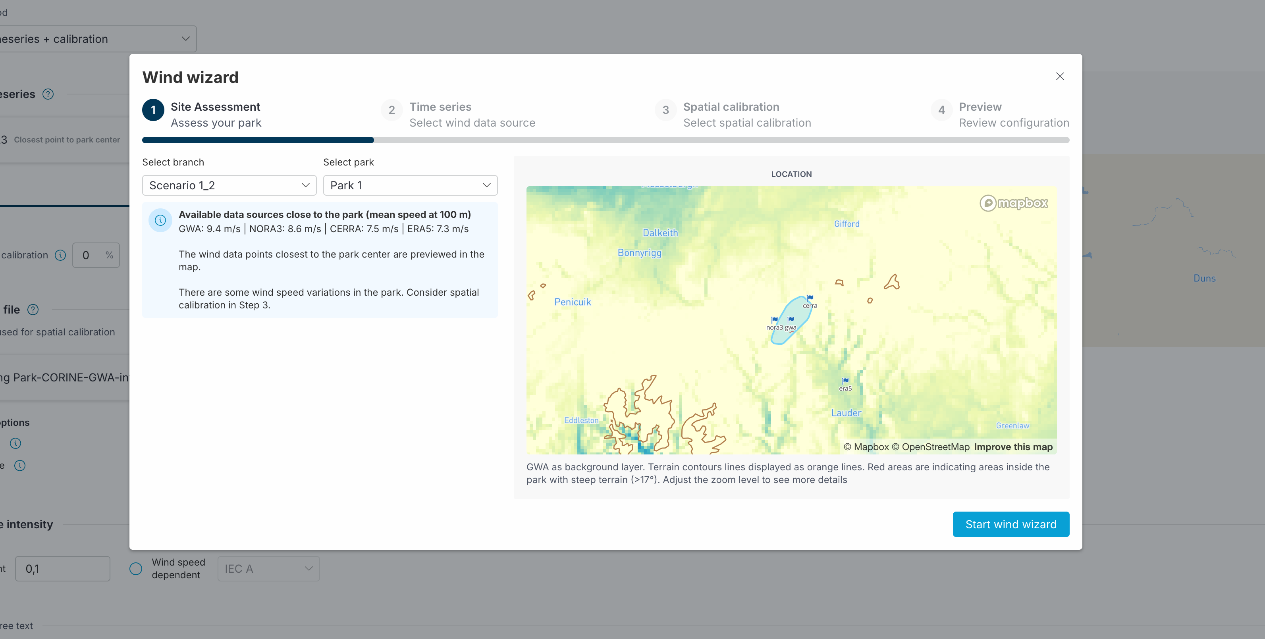Go to step 2 Time series
The width and height of the screenshot is (1265, 639).
pos(440,107)
